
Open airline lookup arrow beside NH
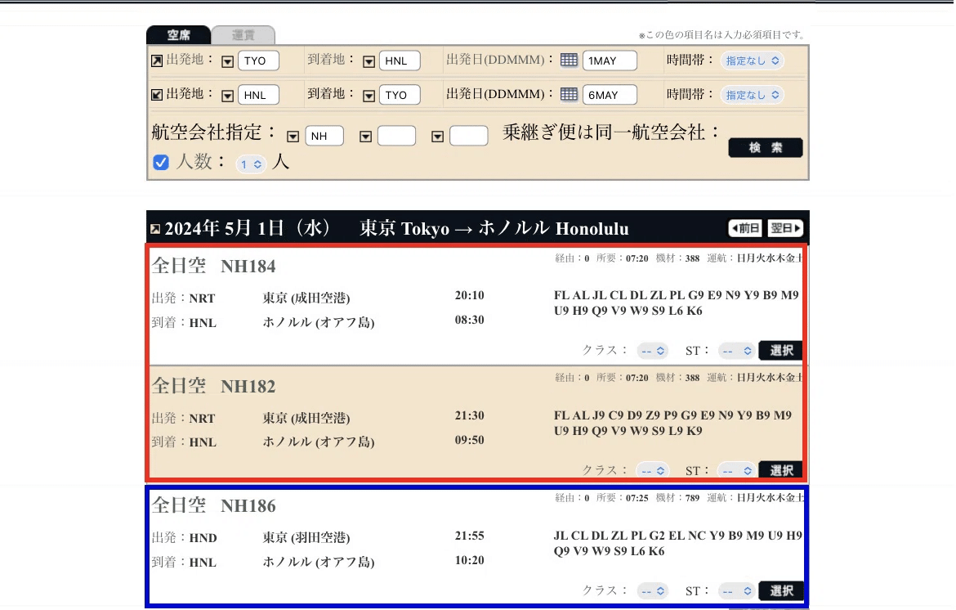(293, 137)
